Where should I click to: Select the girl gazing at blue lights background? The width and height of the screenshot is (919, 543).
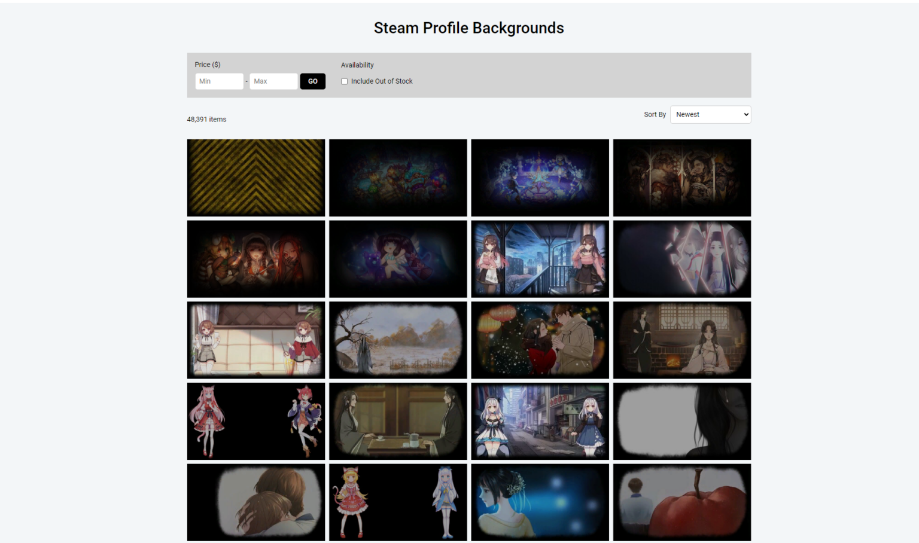540,502
